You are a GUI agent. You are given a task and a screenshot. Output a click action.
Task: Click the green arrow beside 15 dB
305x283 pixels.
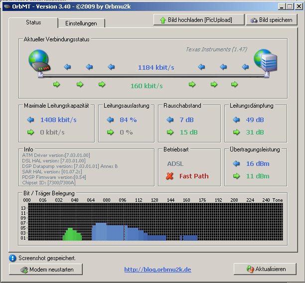170,132
